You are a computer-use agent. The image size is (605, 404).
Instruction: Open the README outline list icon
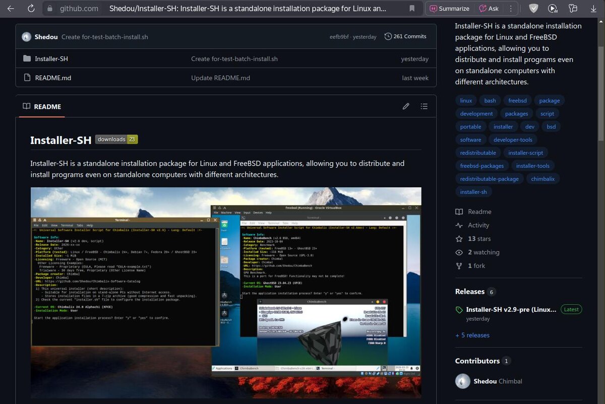click(x=424, y=106)
